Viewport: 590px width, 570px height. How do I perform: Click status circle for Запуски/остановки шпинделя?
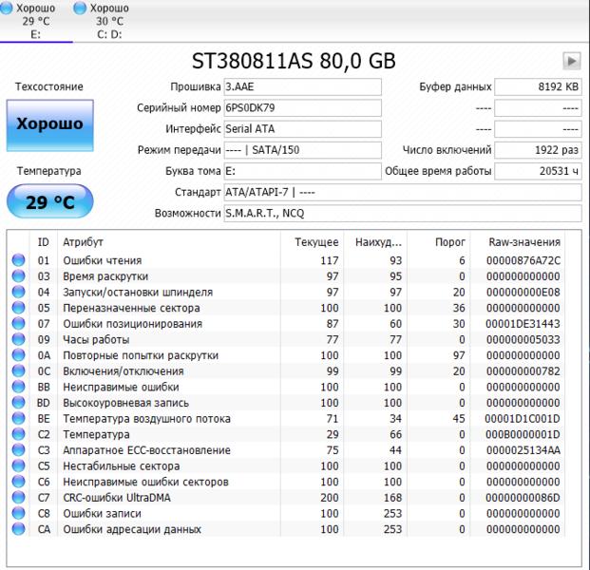(x=18, y=292)
